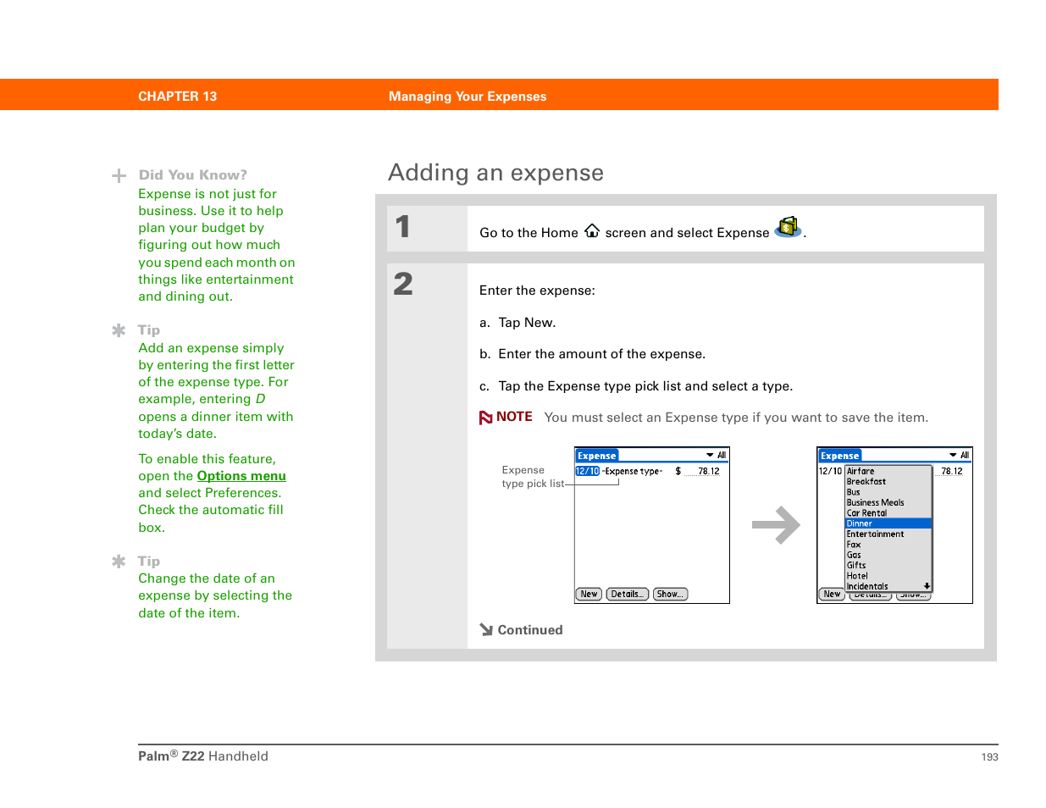Click the Expense title tab in the left screen
The width and height of the screenshot is (1046, 808).
coord(597,455)
